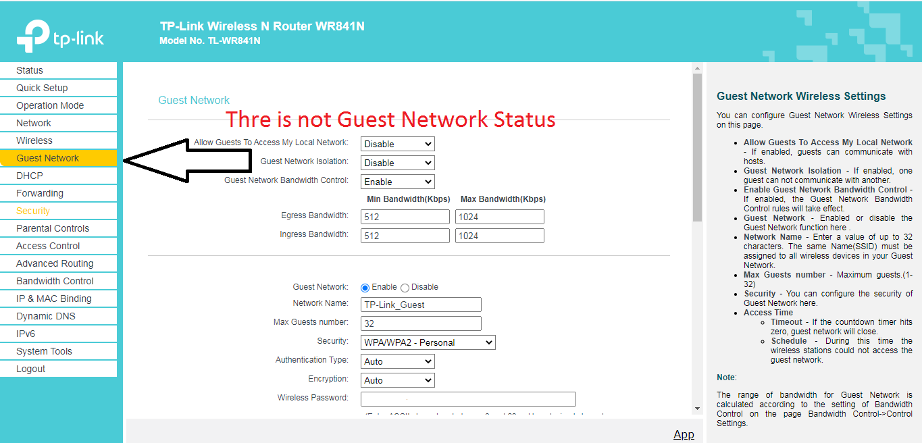Open the DHCP menu section
The image size is (922, 443).
point(30,176)
